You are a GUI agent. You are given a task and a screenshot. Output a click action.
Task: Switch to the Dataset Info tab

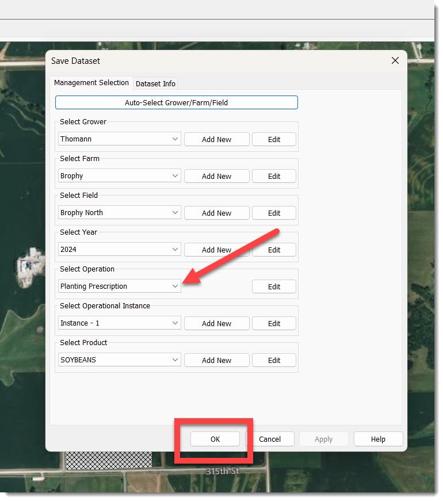point(155,83)
